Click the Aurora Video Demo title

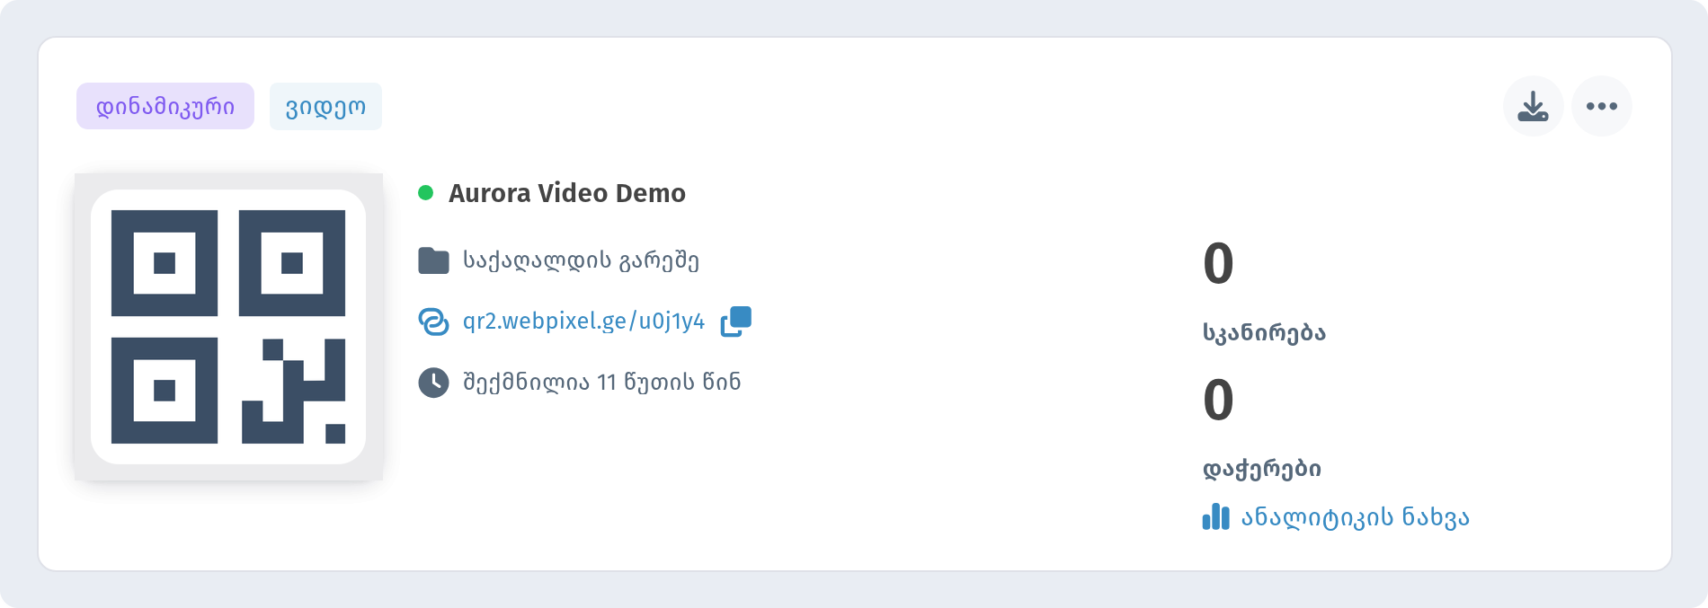click(x=567, y=193)
